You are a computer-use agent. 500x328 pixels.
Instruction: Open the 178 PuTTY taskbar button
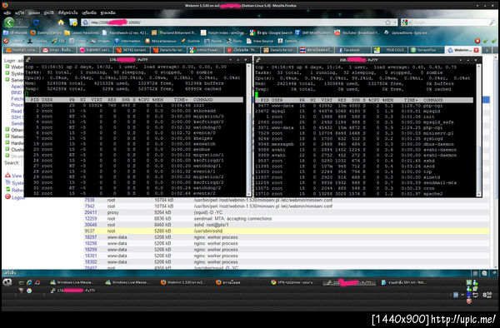tap(72, 291)
